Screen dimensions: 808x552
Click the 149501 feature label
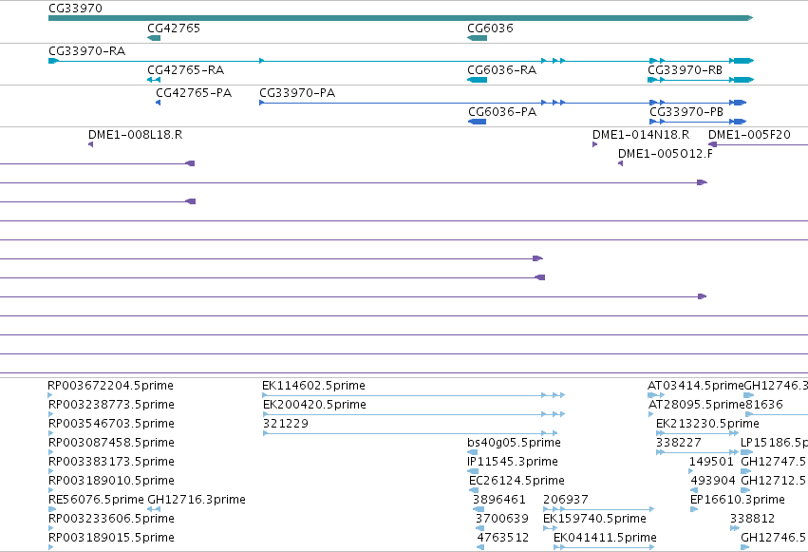[x=711, y=462]
